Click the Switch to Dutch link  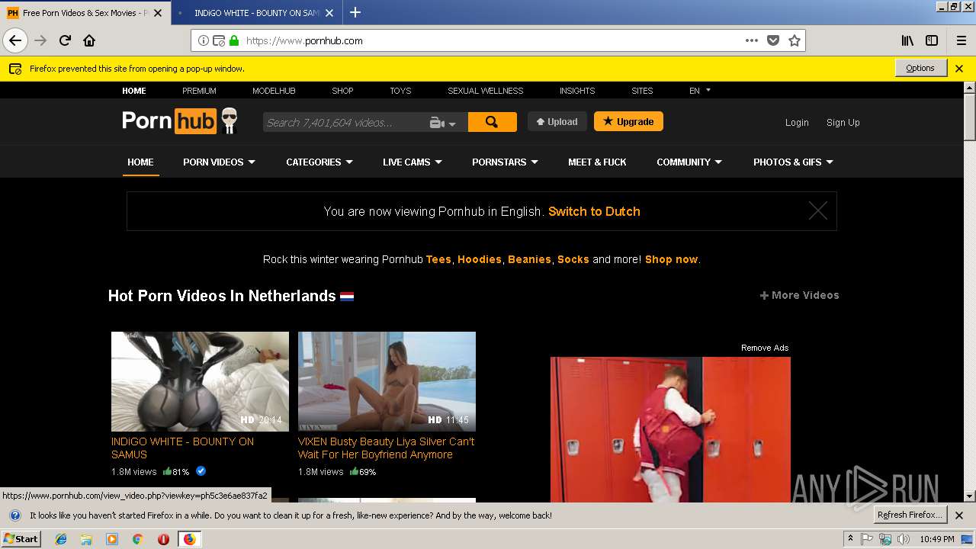click(x=594, y=211)
